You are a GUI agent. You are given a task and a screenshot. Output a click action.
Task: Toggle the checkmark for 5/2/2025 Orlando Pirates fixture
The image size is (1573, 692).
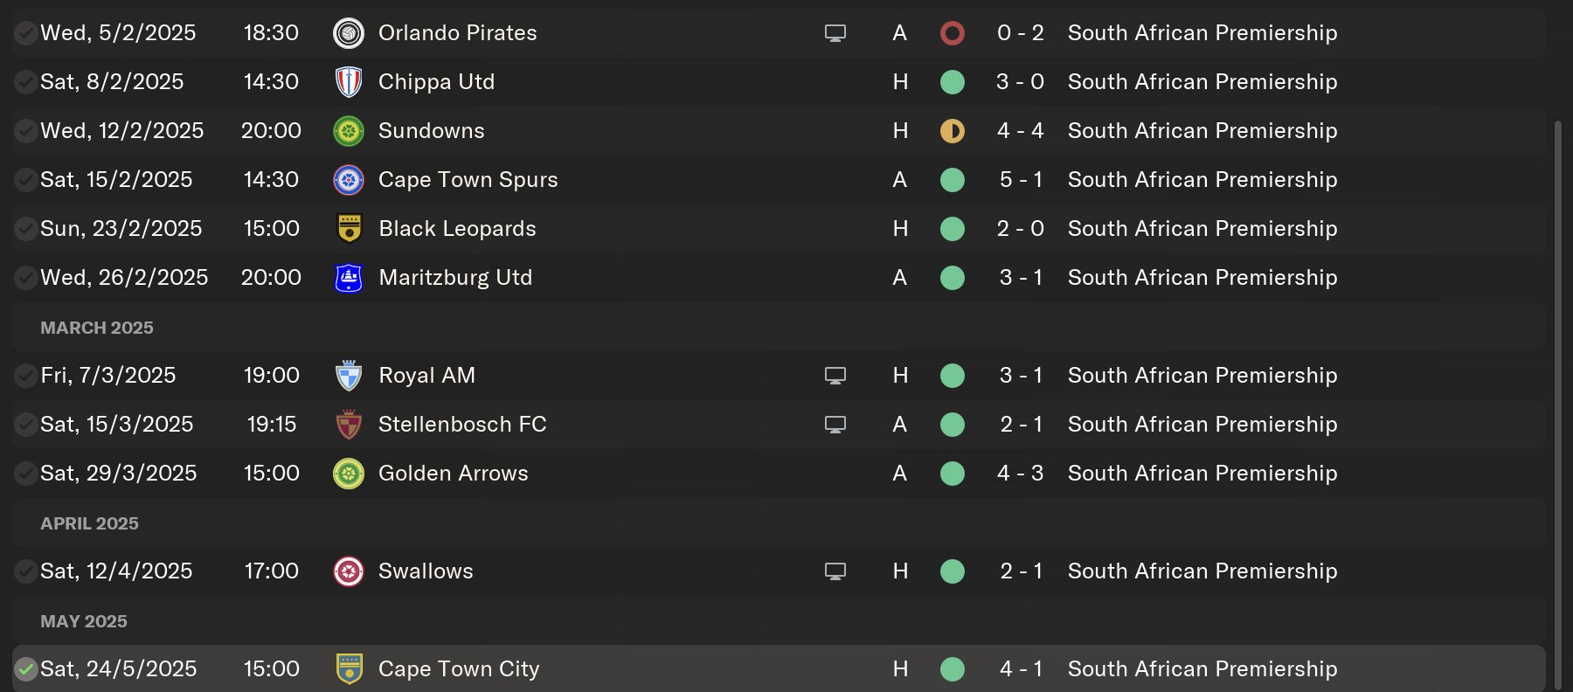[x=26, y=33]
